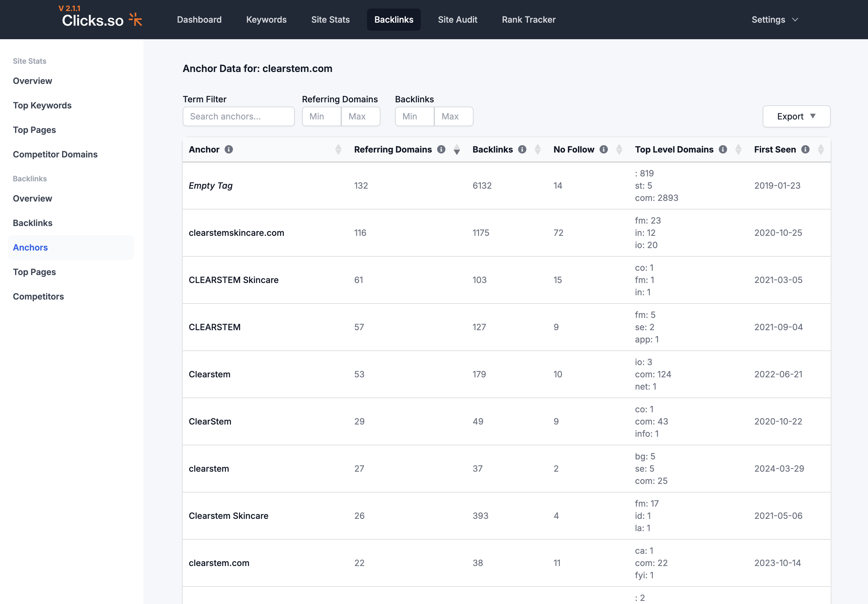Go to the Keywords nav tab
This screenshot has height=604, width=868.
(x=266, y=20)
